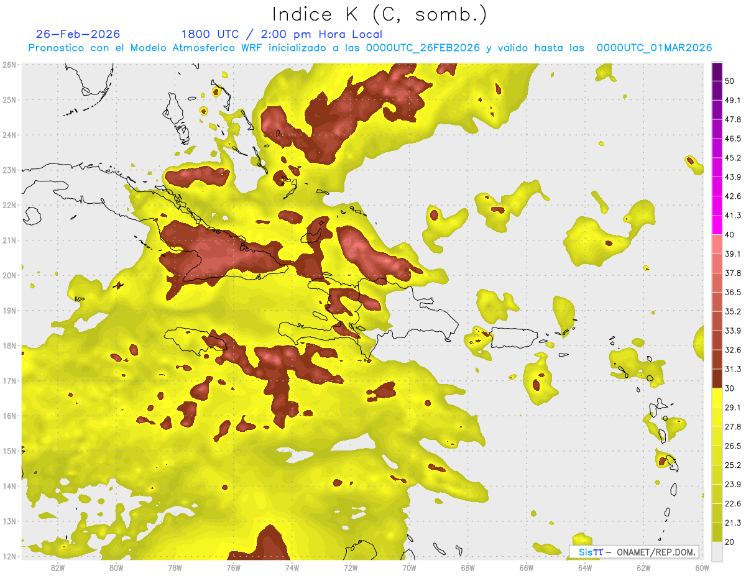Click the color bar value '21.3'
The width and height of the screenshot is (746, 576).
tap(733, 523)
